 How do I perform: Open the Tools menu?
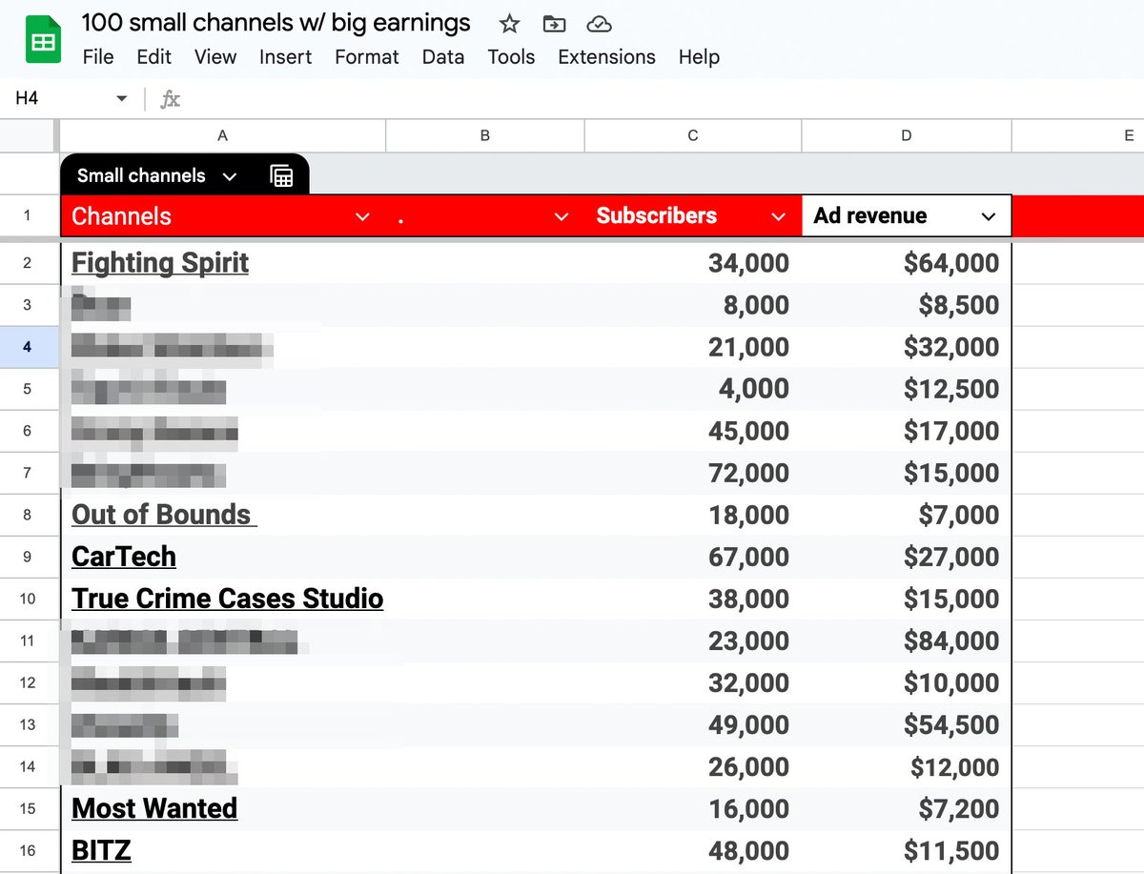coord(511,57)
